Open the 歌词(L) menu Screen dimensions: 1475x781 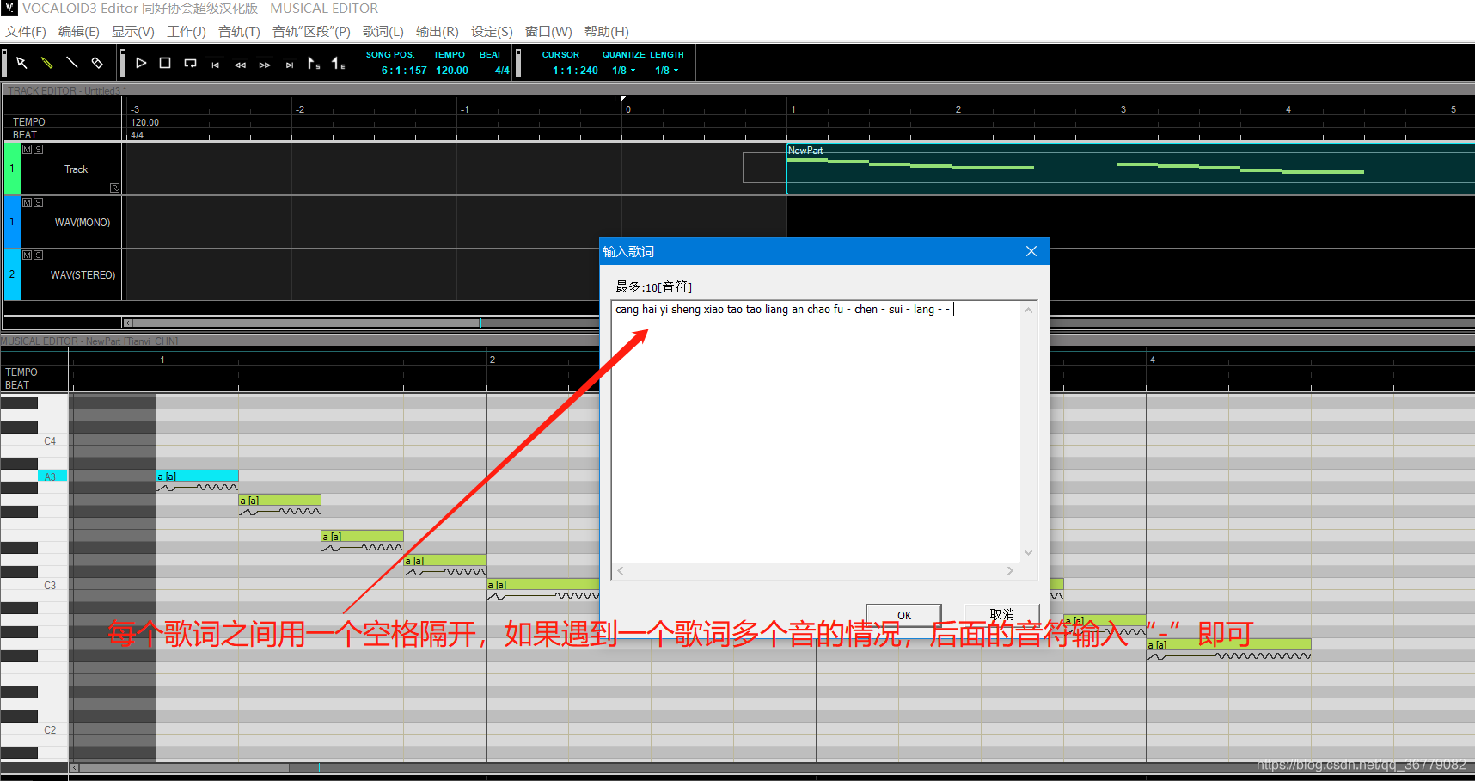383,32
